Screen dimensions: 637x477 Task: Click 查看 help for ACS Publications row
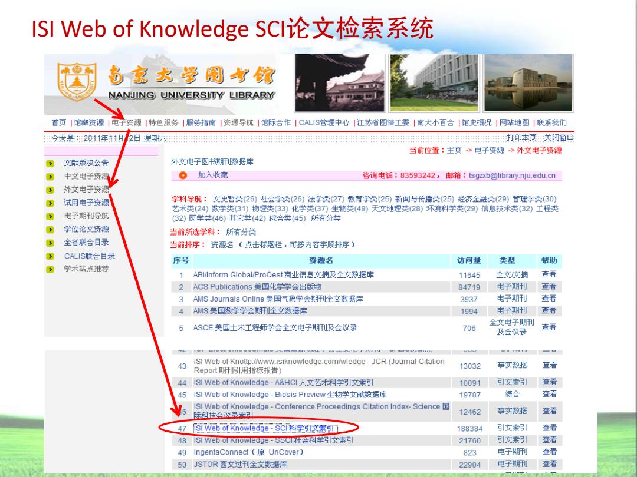coord(549,286)
